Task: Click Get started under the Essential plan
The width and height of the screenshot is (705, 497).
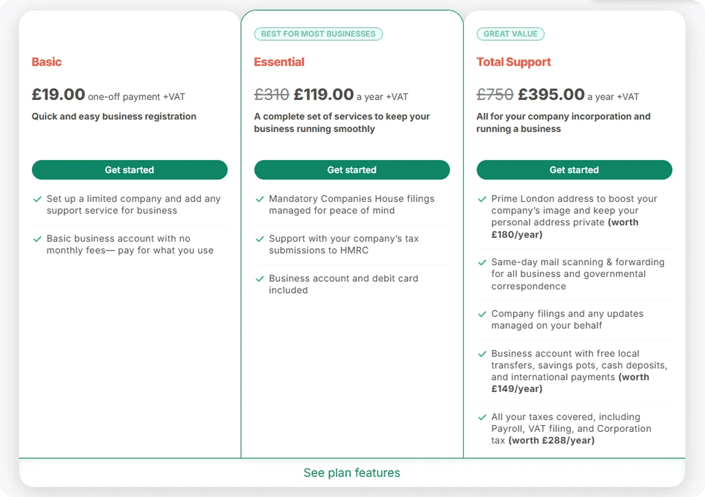Action: [352, 170]
